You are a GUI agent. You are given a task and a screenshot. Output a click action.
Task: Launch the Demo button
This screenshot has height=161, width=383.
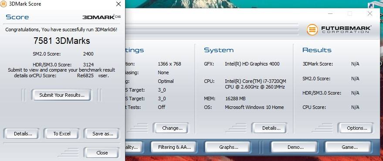(295, 147)
